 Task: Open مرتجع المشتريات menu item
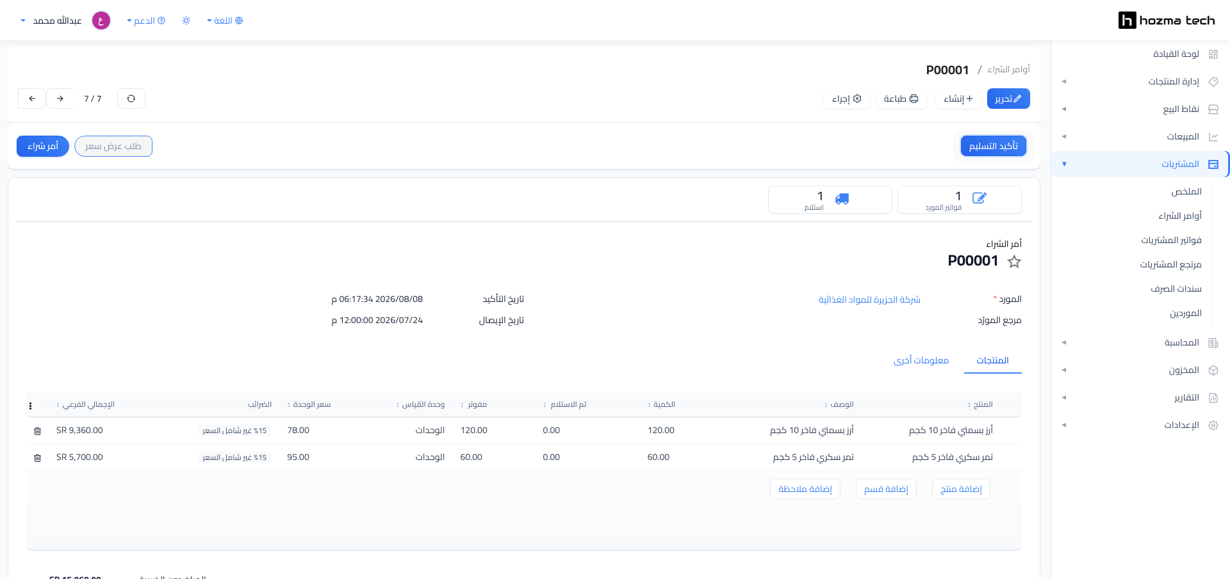[1170, 265]
